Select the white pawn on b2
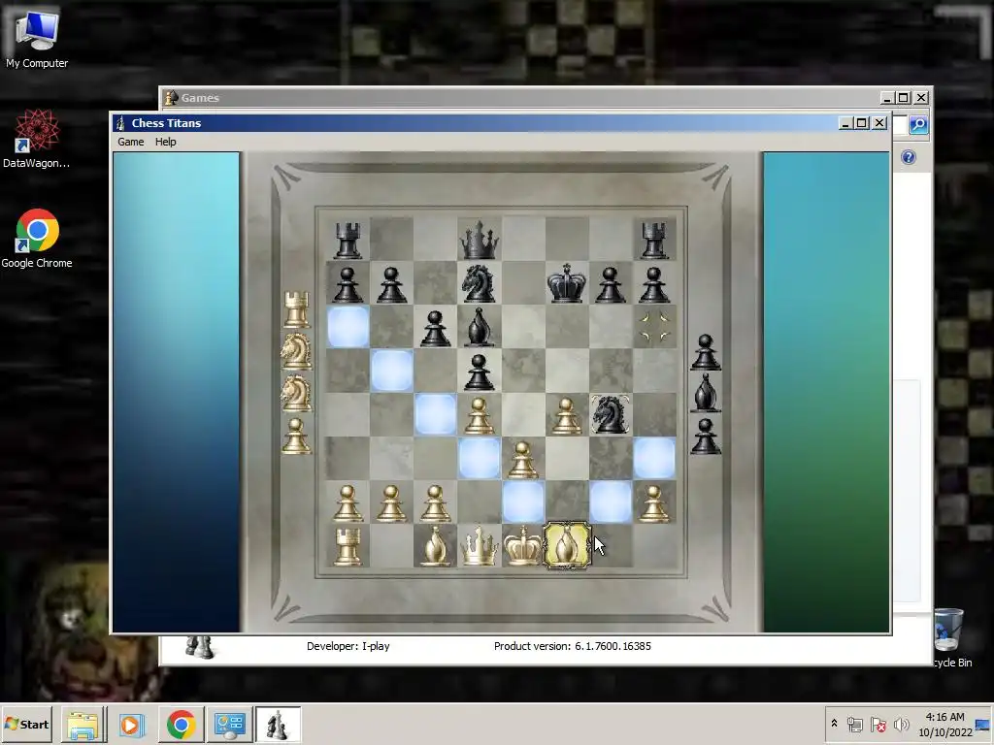The width and height of the screenshot is (994, 745). point(392,502)
